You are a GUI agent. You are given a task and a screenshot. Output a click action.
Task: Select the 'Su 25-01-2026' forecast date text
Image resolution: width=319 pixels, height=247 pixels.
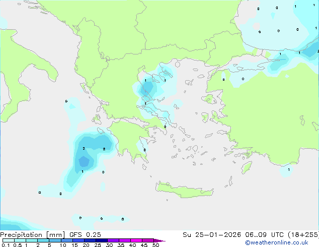point(212,235)
